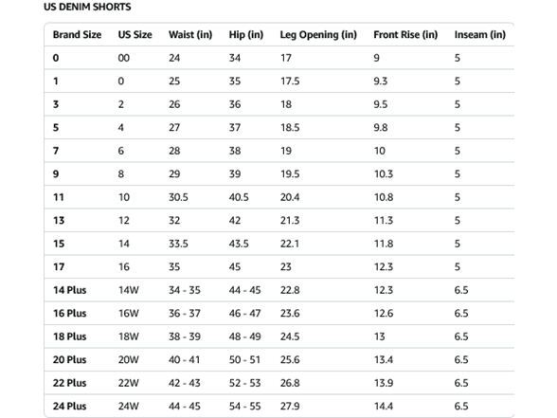Click the 38 - 39 waist range cell
557x418 pixels.
click(x=185, y=336)
